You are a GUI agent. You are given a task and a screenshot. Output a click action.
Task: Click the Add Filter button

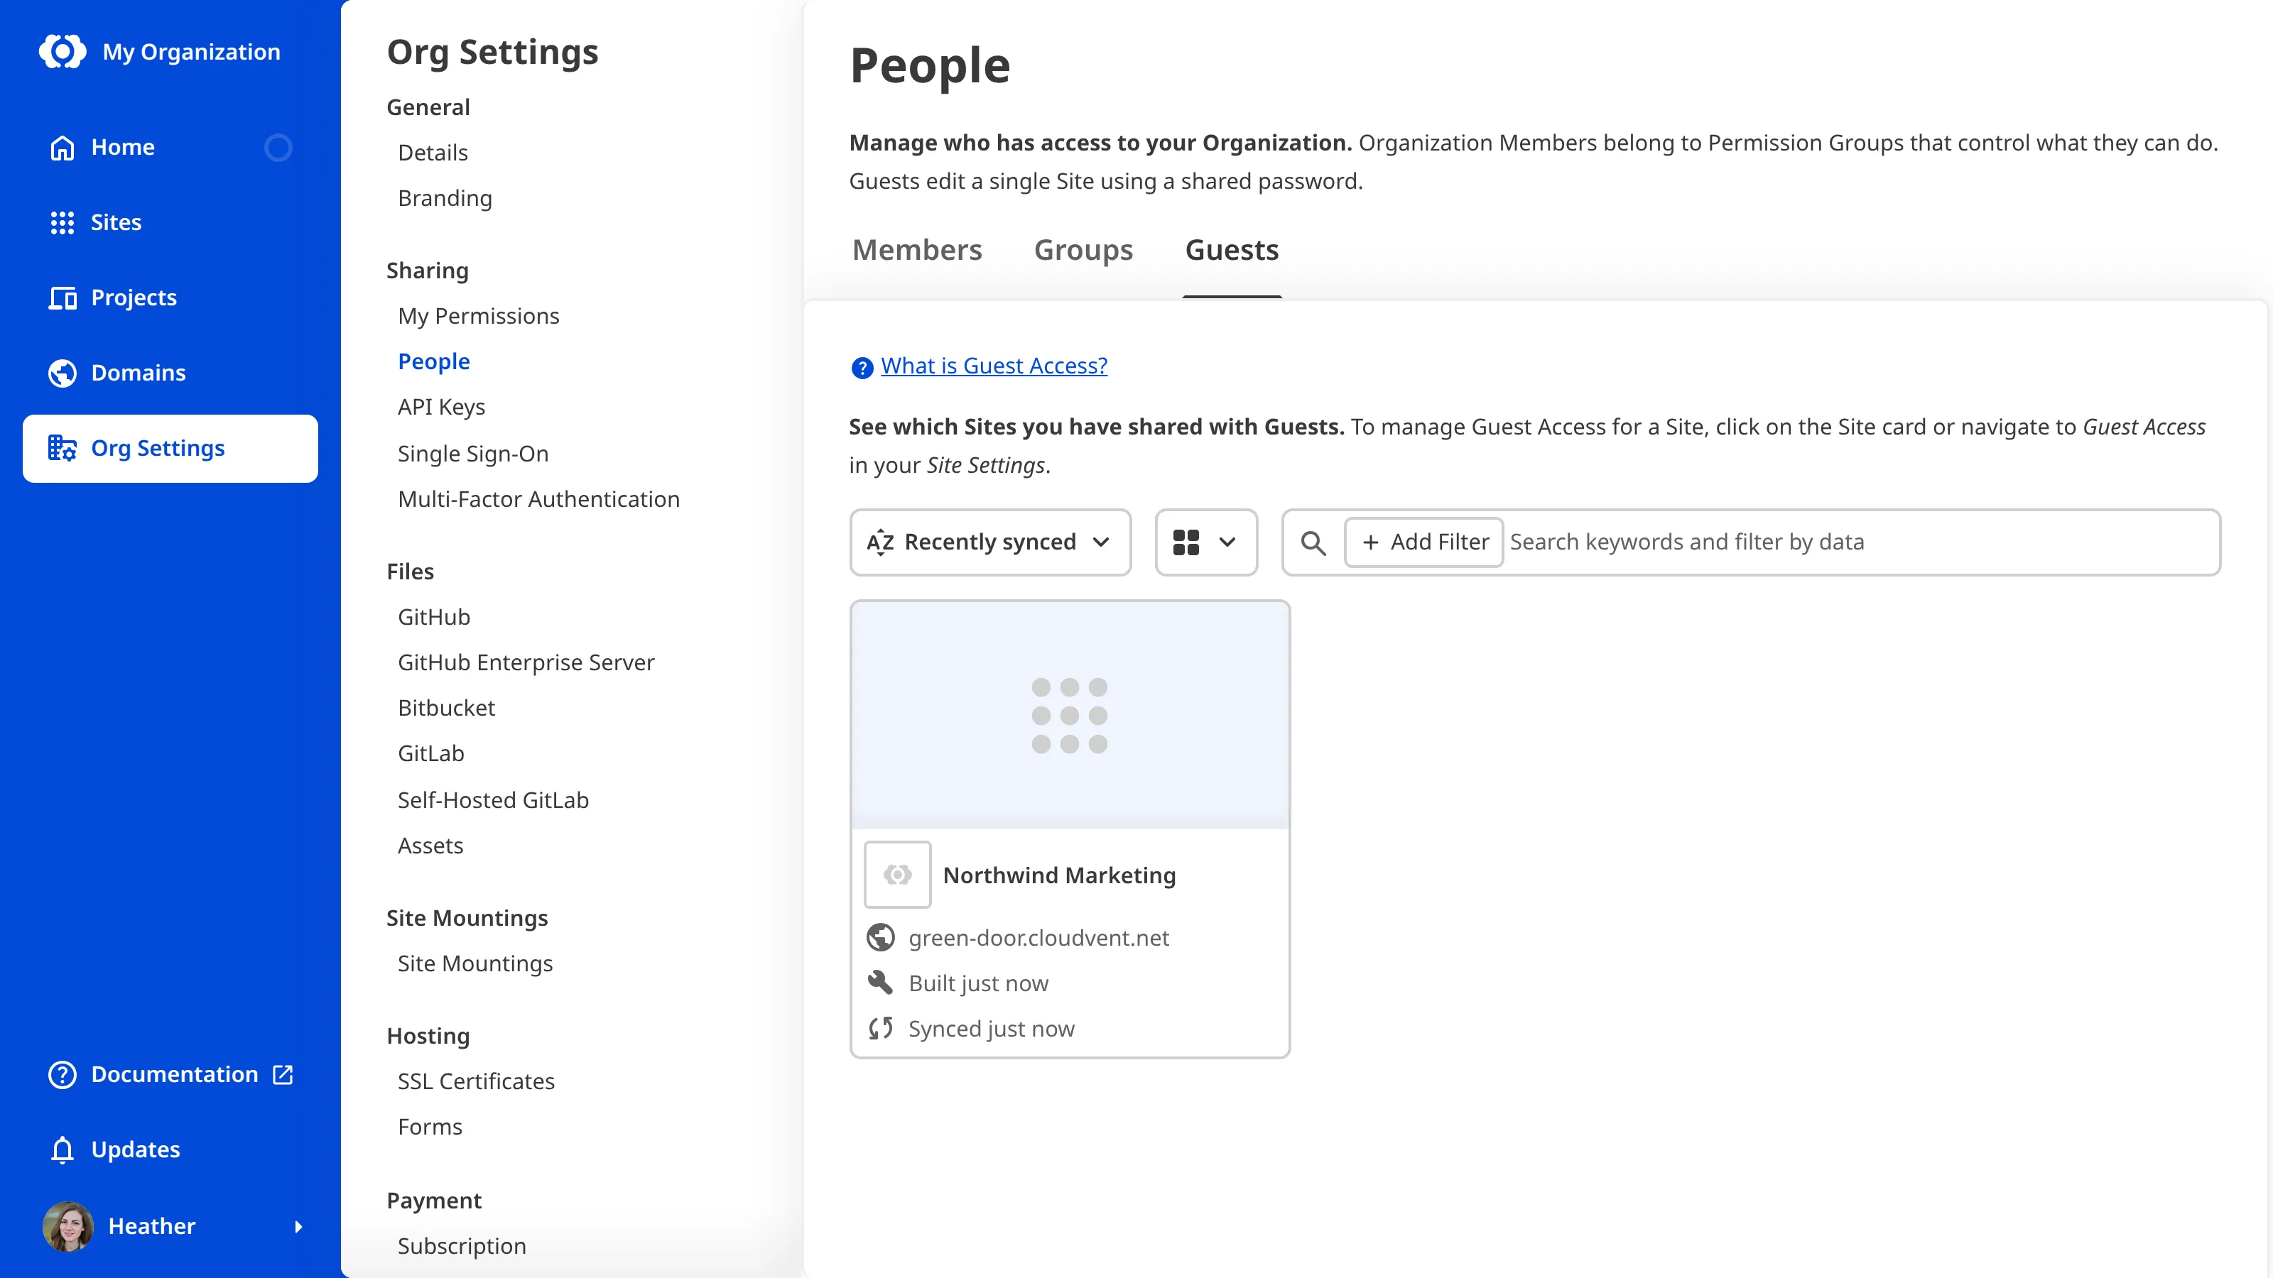click(1423, 542)
